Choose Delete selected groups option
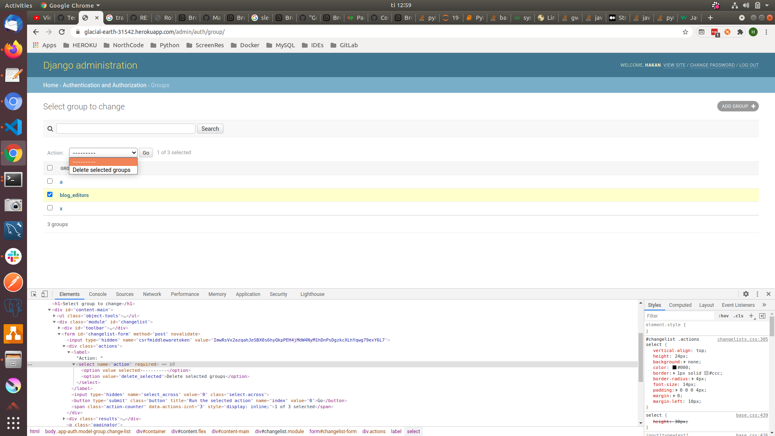Screen dimensions: 775x436 click(x=102, y=170)
